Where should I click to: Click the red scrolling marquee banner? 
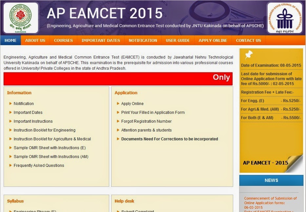118,79
